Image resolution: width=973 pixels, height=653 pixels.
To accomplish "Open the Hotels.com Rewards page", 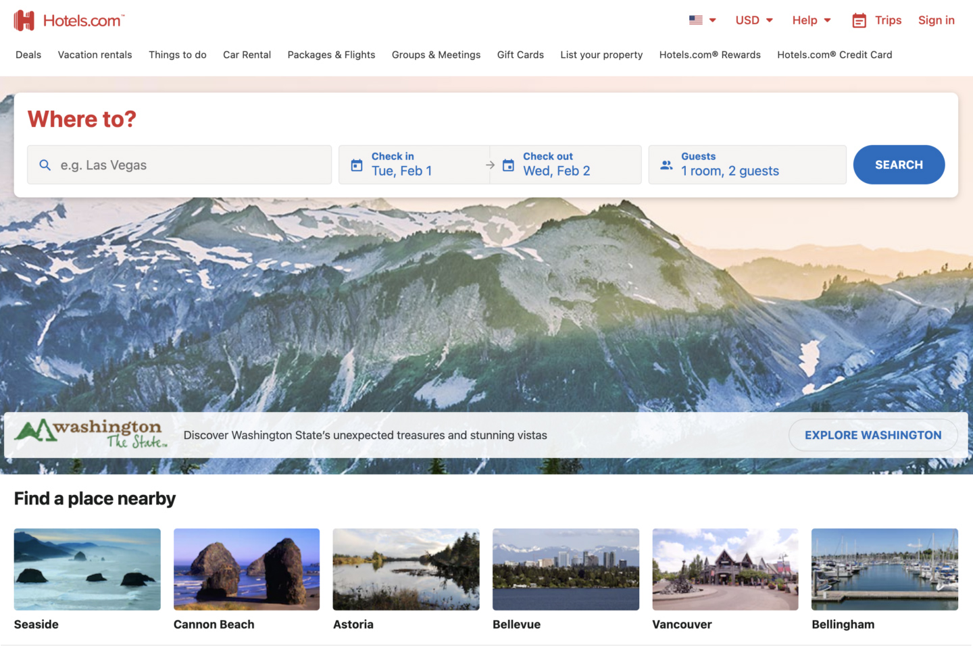I will [709, 55].
